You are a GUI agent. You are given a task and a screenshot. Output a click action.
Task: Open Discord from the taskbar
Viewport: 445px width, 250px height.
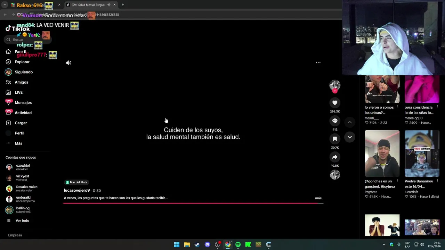tap(207, 244)
